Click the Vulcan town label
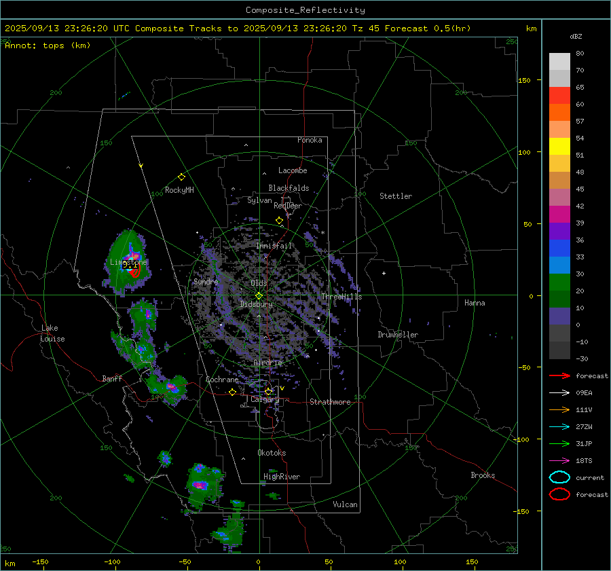Screen dimensions: 611x571 pyautogui.click(x=346, y=504)
